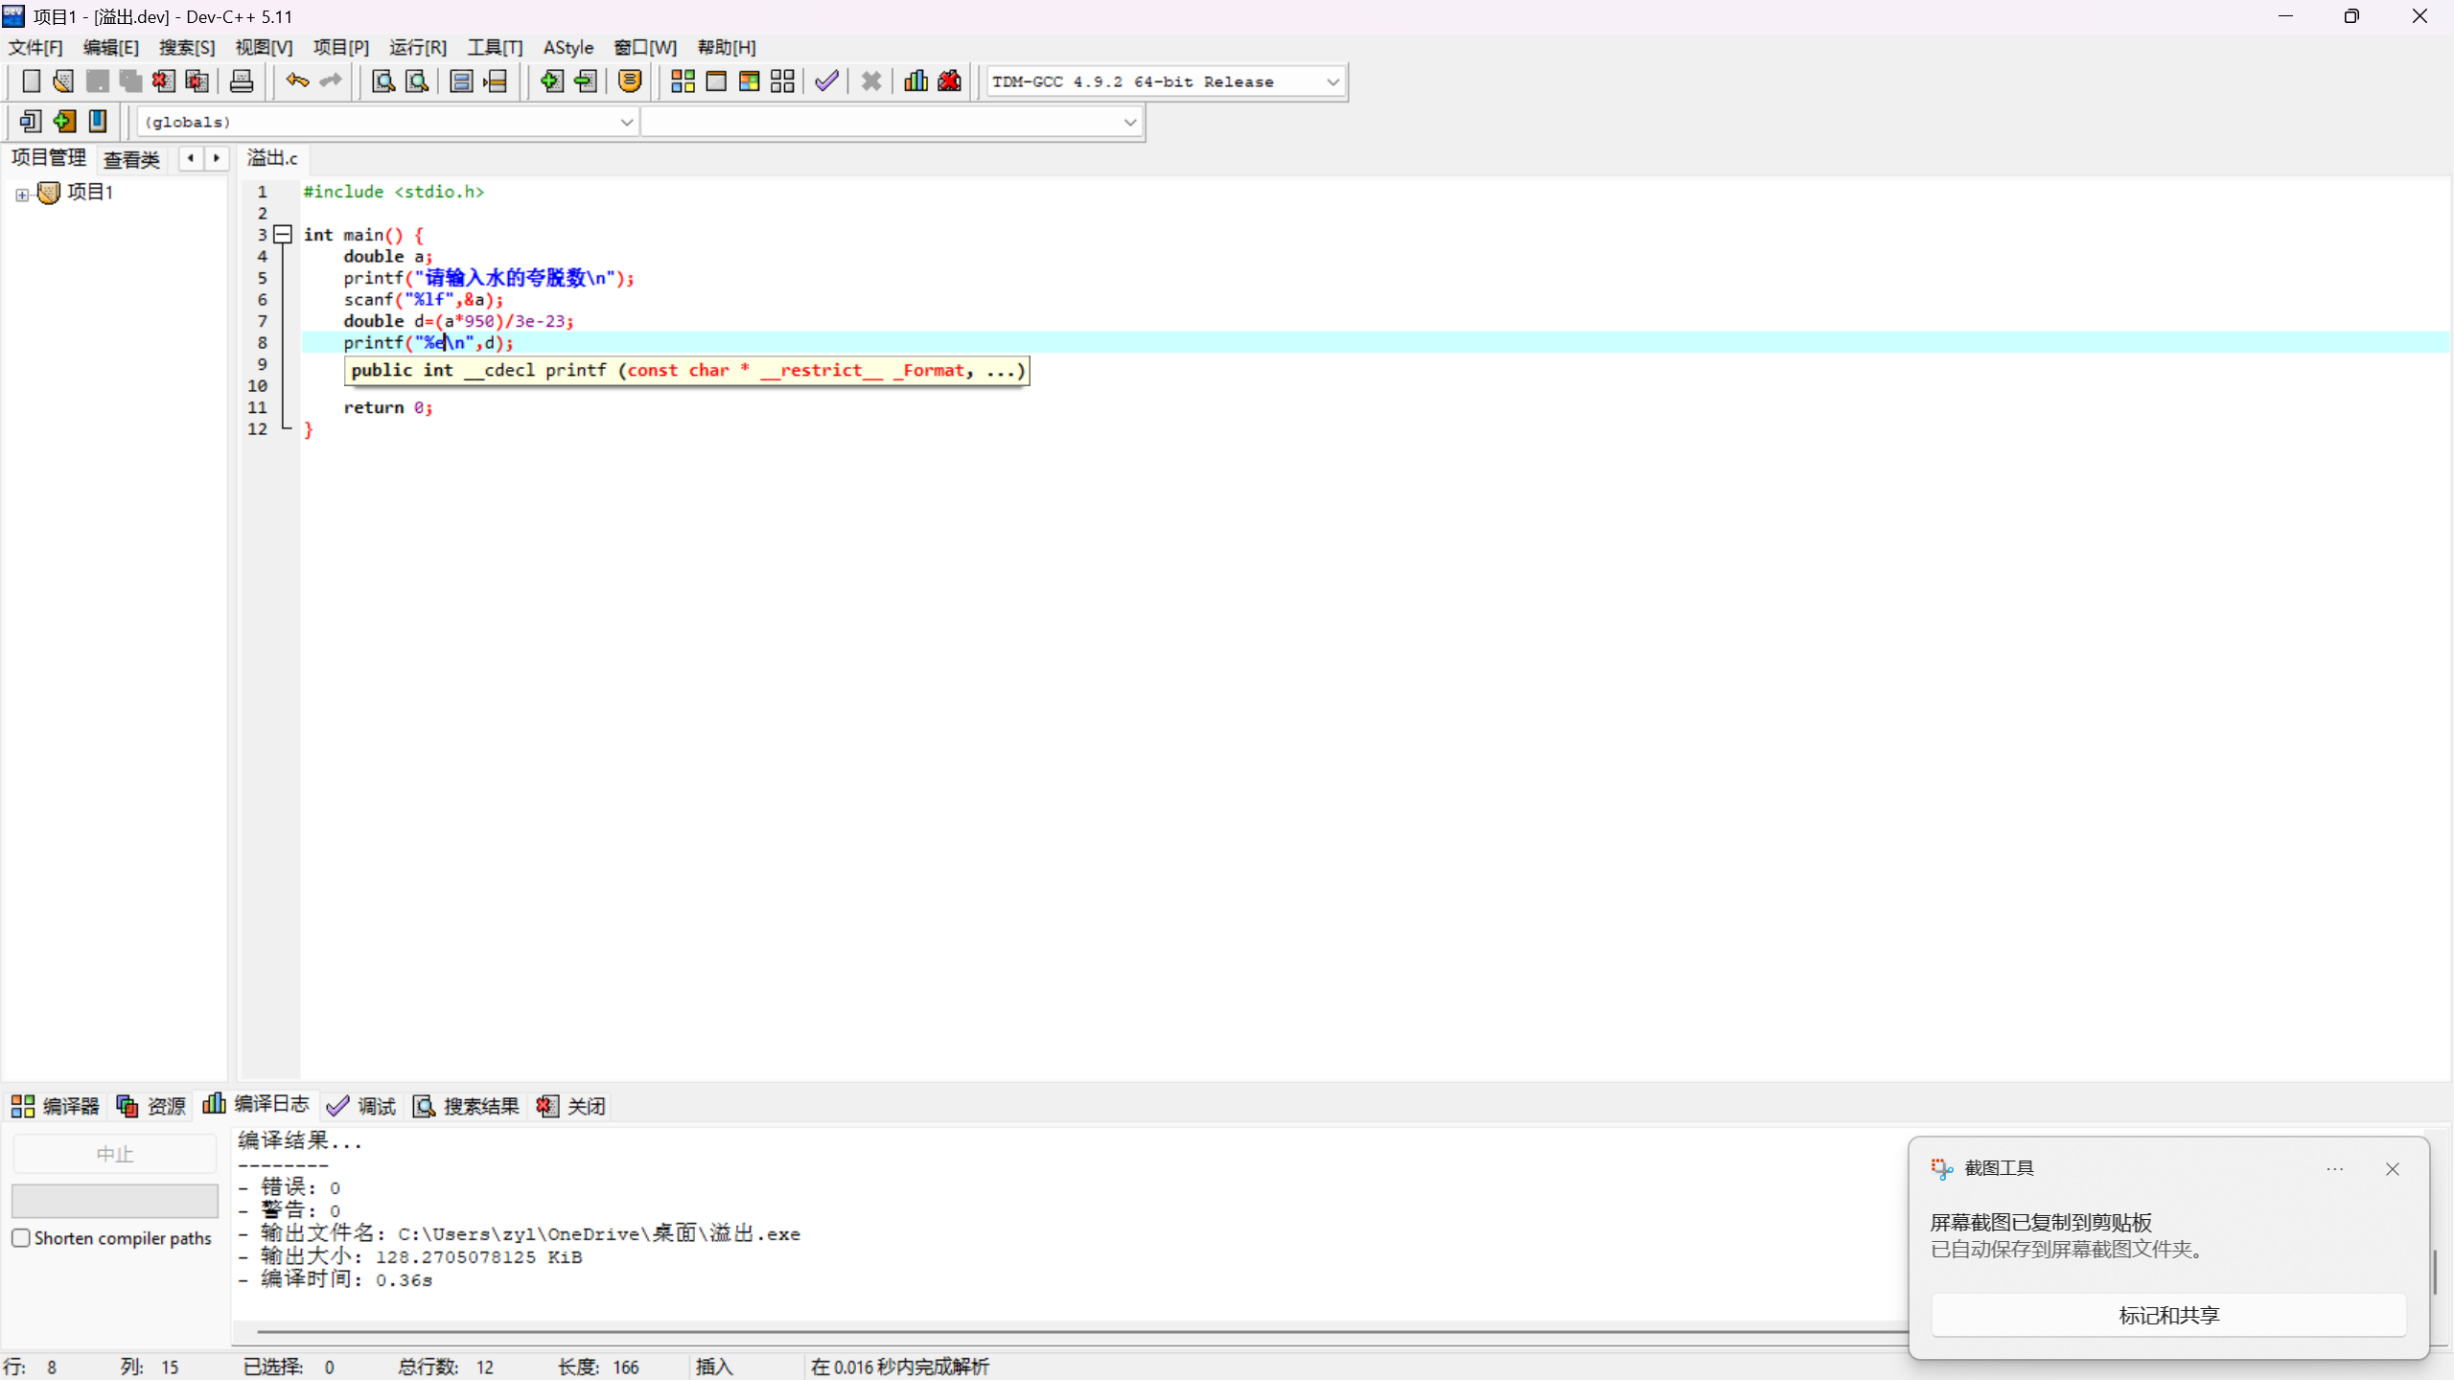Click the Undo arrow icon
2454x1380 pixels.
[x=297, y=81]
